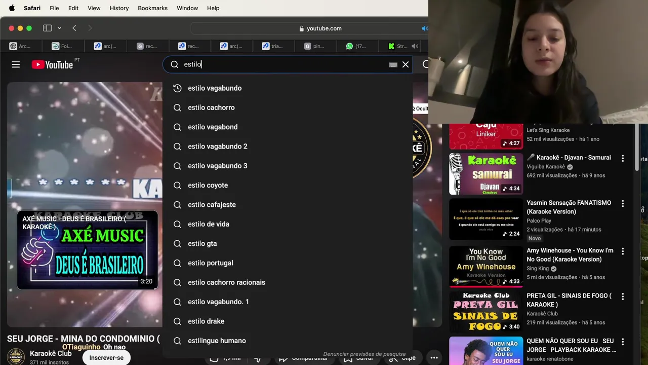This screenshot has height=365, width=648.
Task: Open 'Denunciar previsões de pesquisa' link
Action: 364,354
